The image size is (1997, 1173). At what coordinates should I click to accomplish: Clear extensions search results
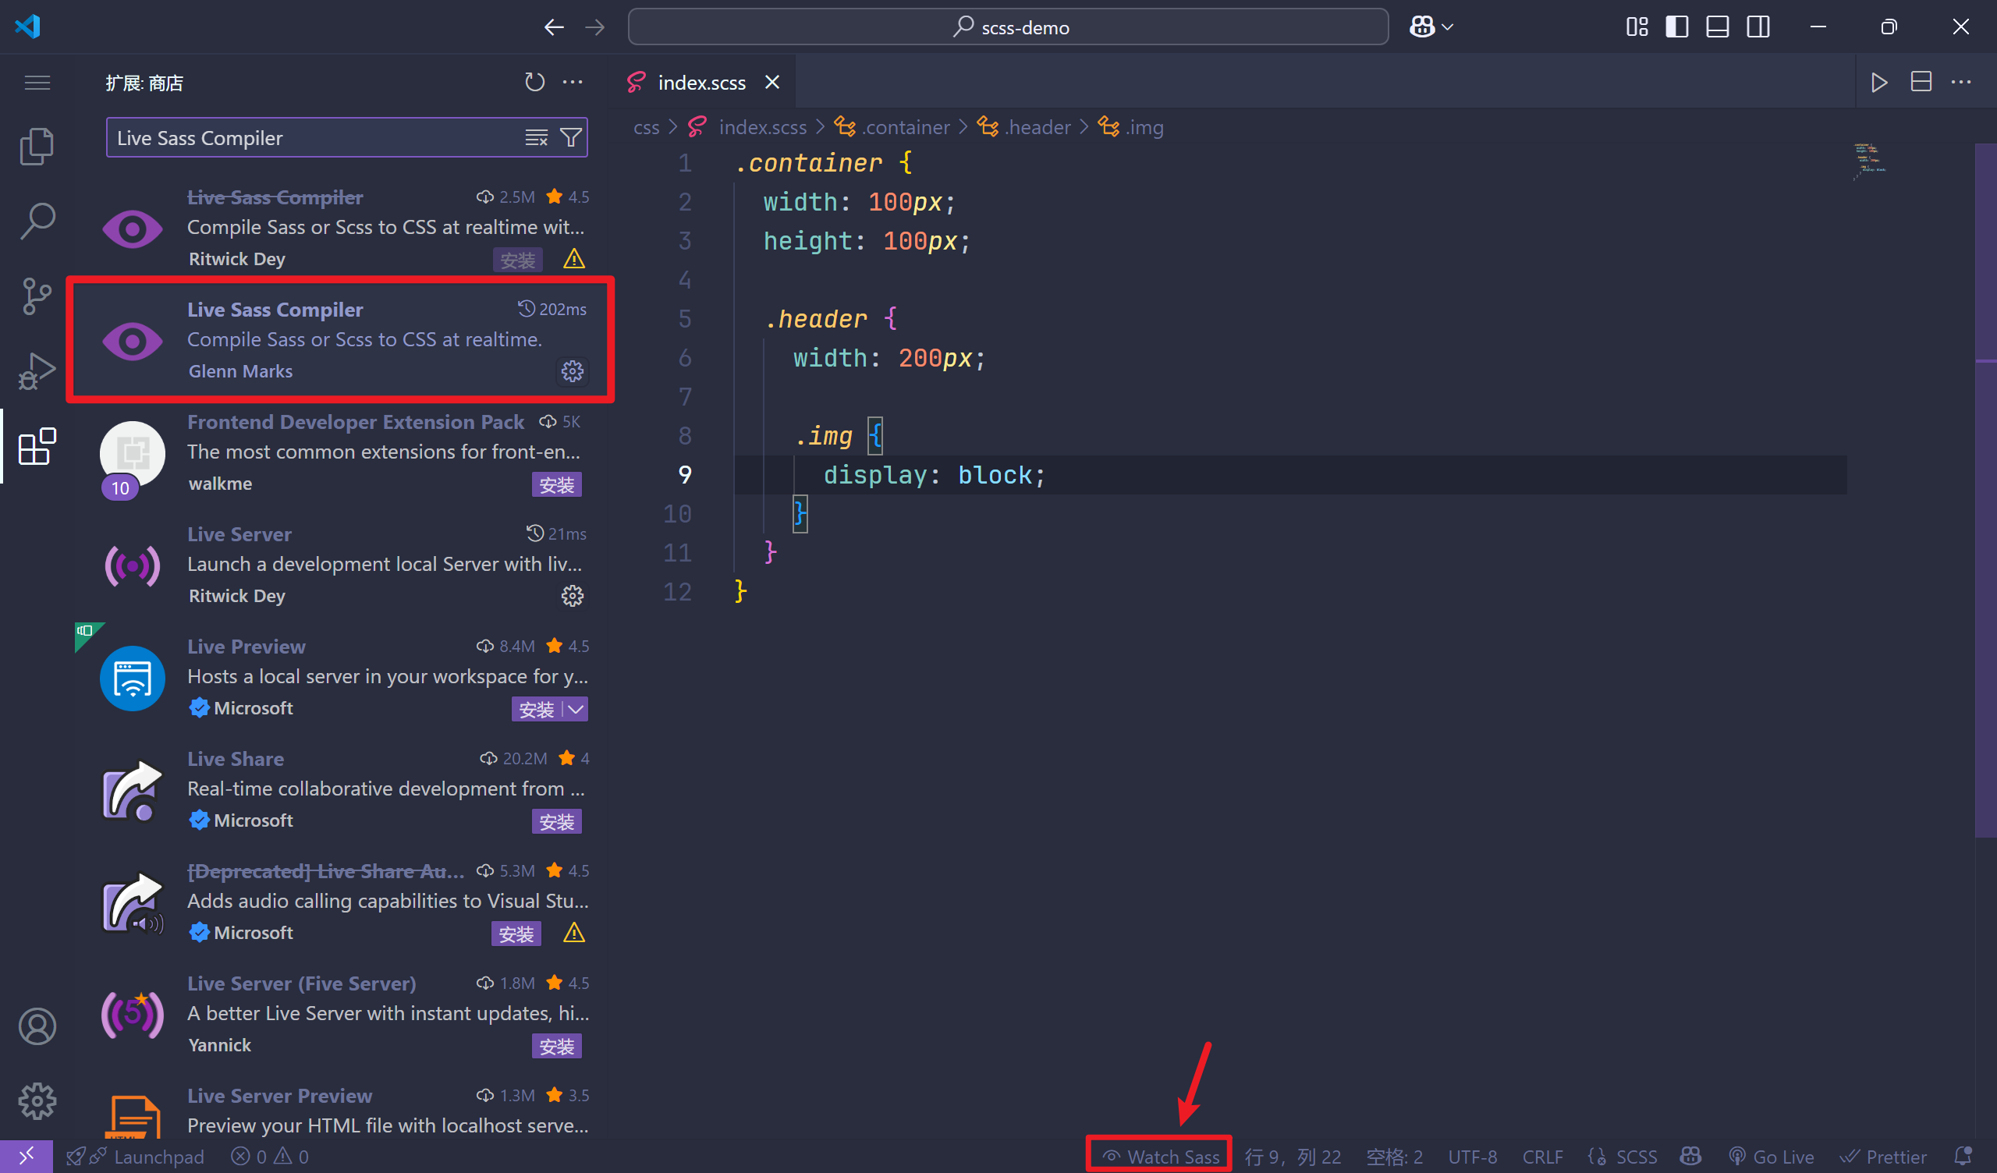coord(537,138)
